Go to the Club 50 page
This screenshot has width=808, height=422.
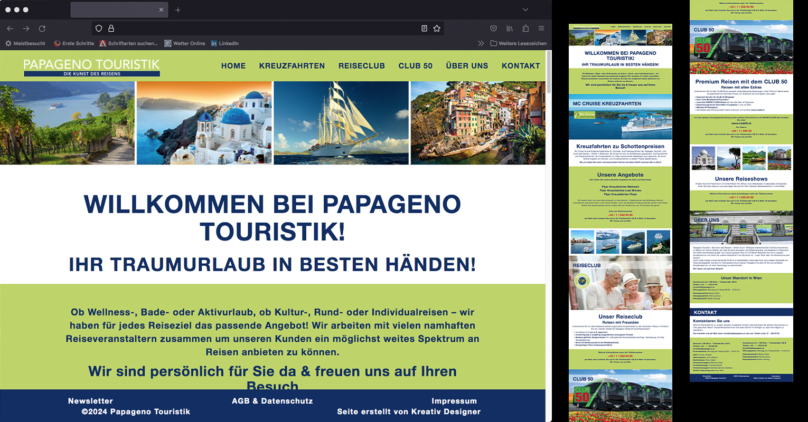(x=415, y=66)
